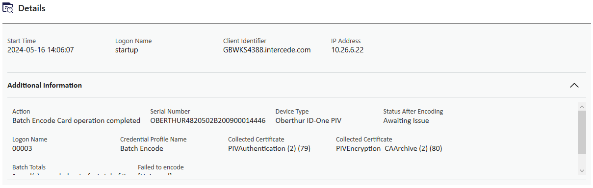This screenshot has height=188, width=593.
Task: Click the scrollbar down arrow
Action: [x=582, y=171]
